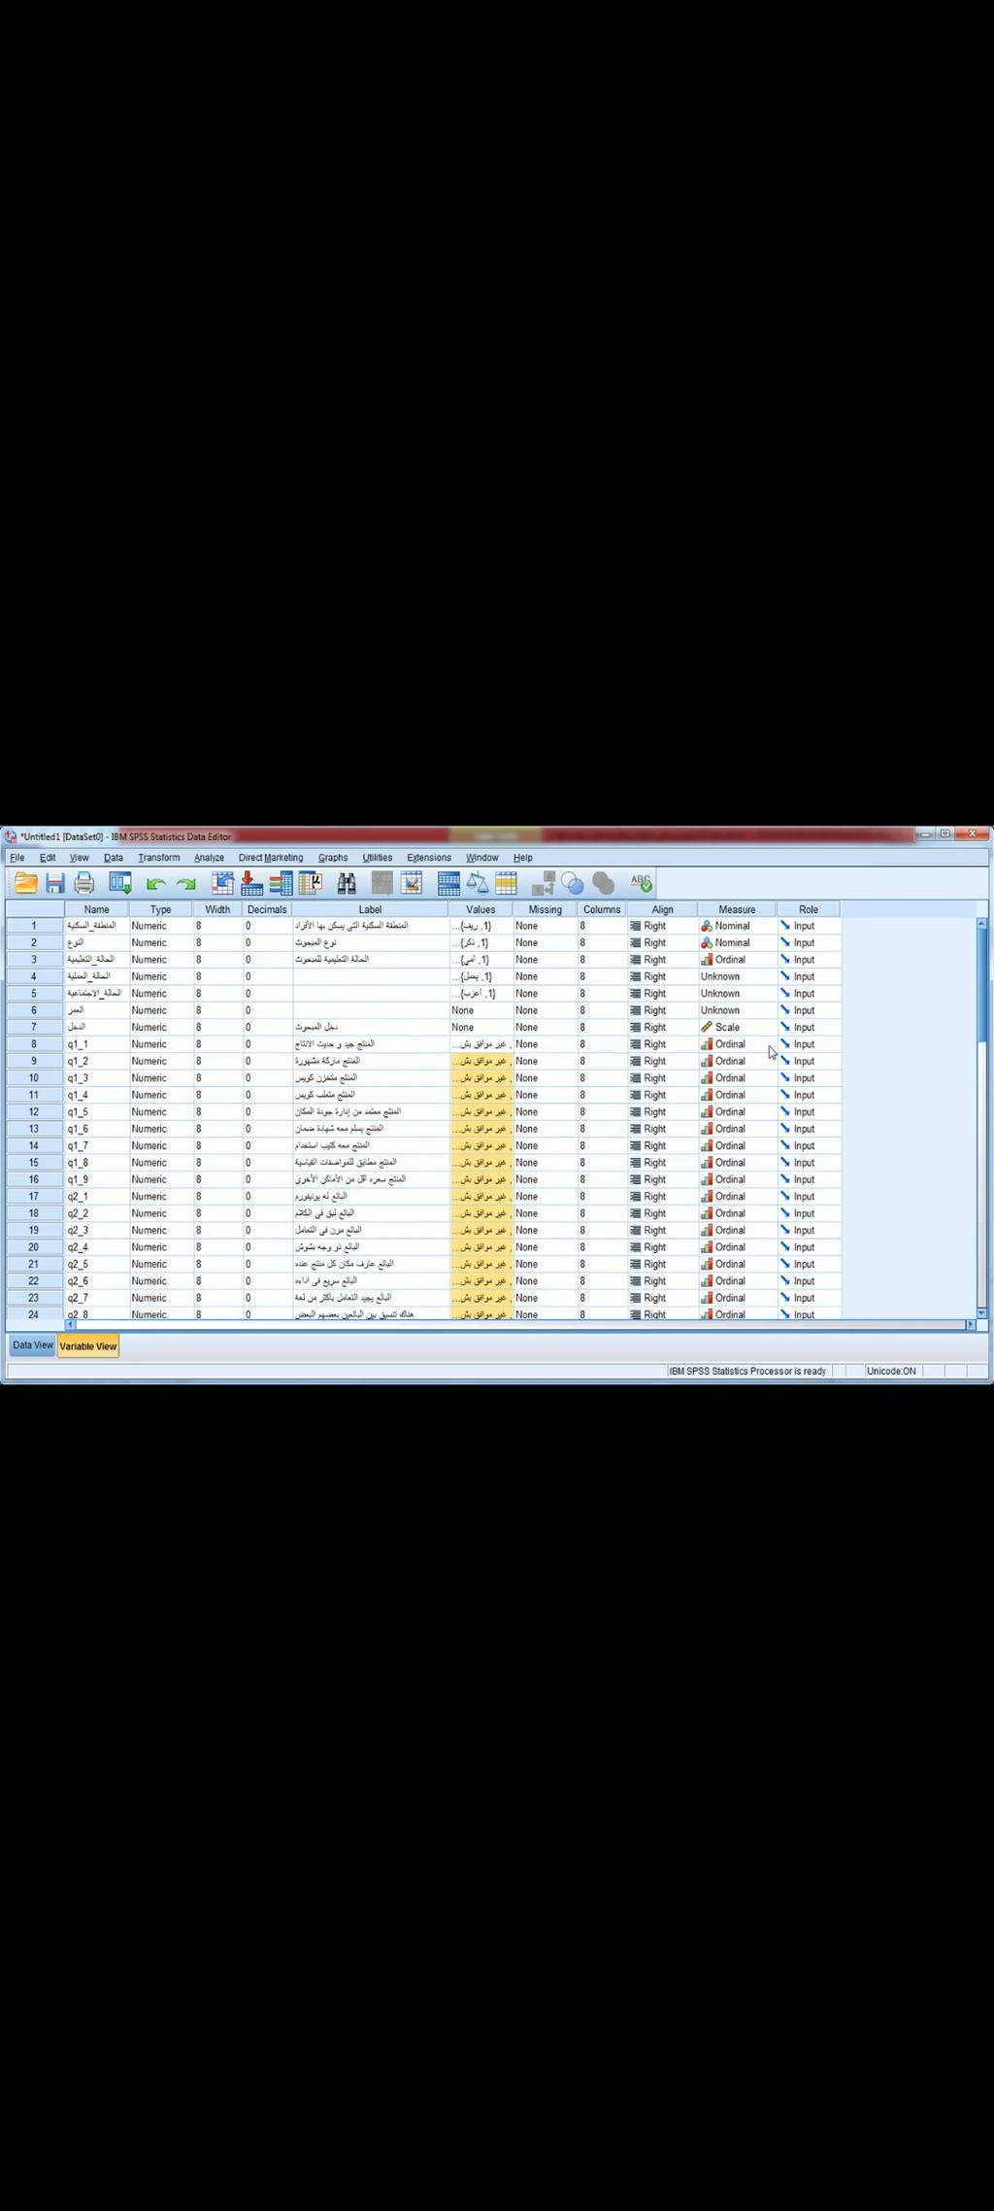Viewport: 994px width, 2211px height.
Task: Click Processor is ready status text
Action: [747, 1371]
